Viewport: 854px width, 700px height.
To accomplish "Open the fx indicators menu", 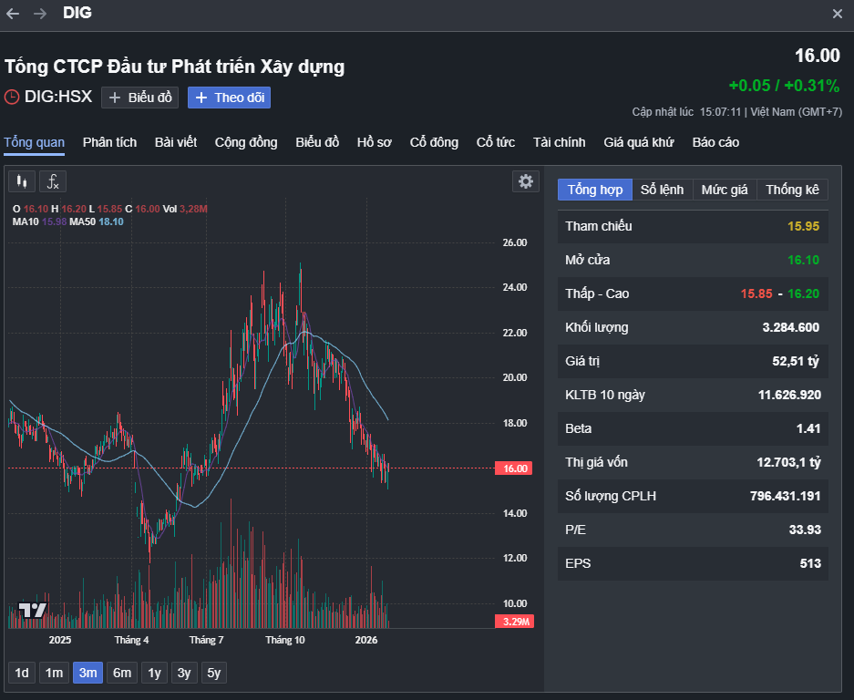I will pos(53,181).
